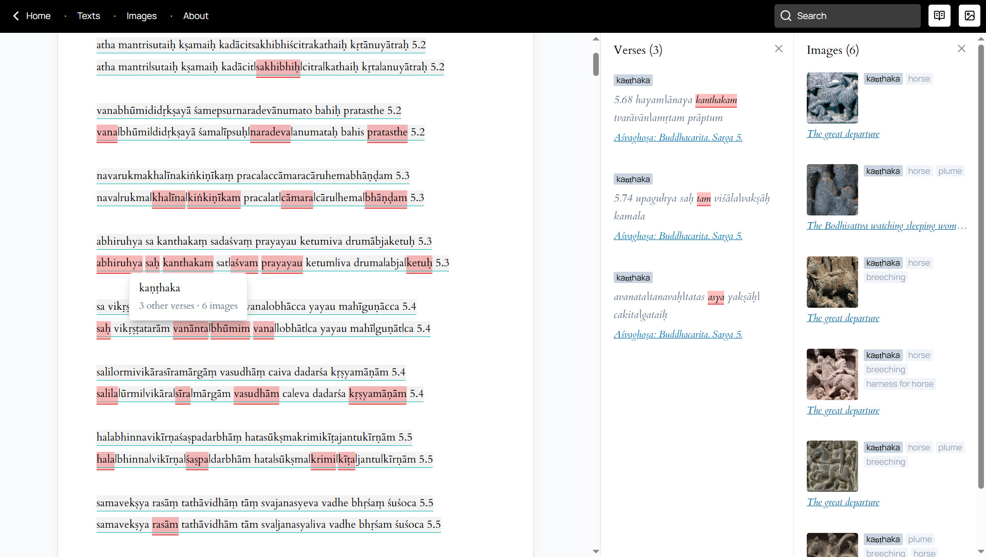Close the Images panel
Screen dimensions: 986x557
tap(961, 49)
